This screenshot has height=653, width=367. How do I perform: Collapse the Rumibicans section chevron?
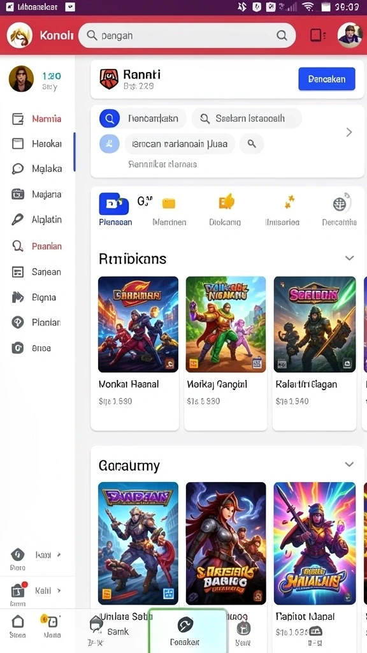[350, 258]
